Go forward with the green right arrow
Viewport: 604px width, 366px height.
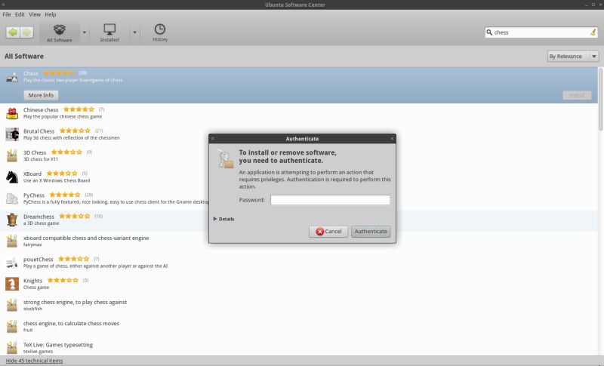[x=26, y=32]
